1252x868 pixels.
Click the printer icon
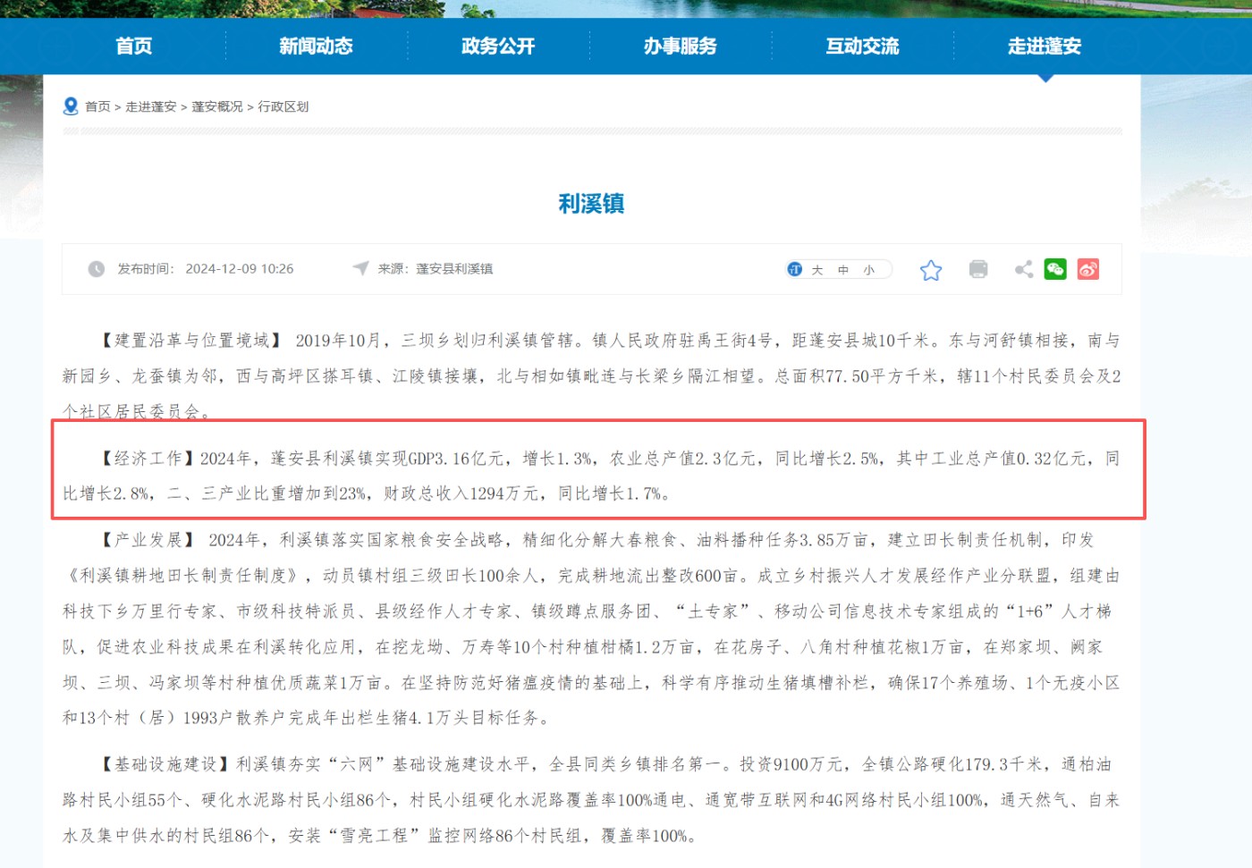click(x=978, y=269)
